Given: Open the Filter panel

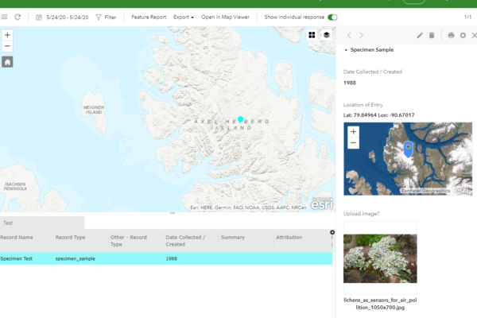Looking at the screenshot, I should point(105,17).
